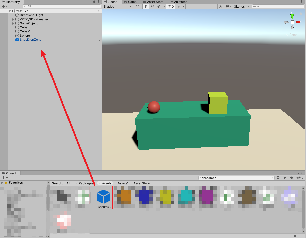Collapse the test52 scene in Hierarchy

click(x=10, y=11)
